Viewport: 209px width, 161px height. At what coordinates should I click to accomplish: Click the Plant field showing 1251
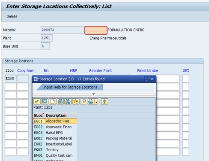pos(47,38)
